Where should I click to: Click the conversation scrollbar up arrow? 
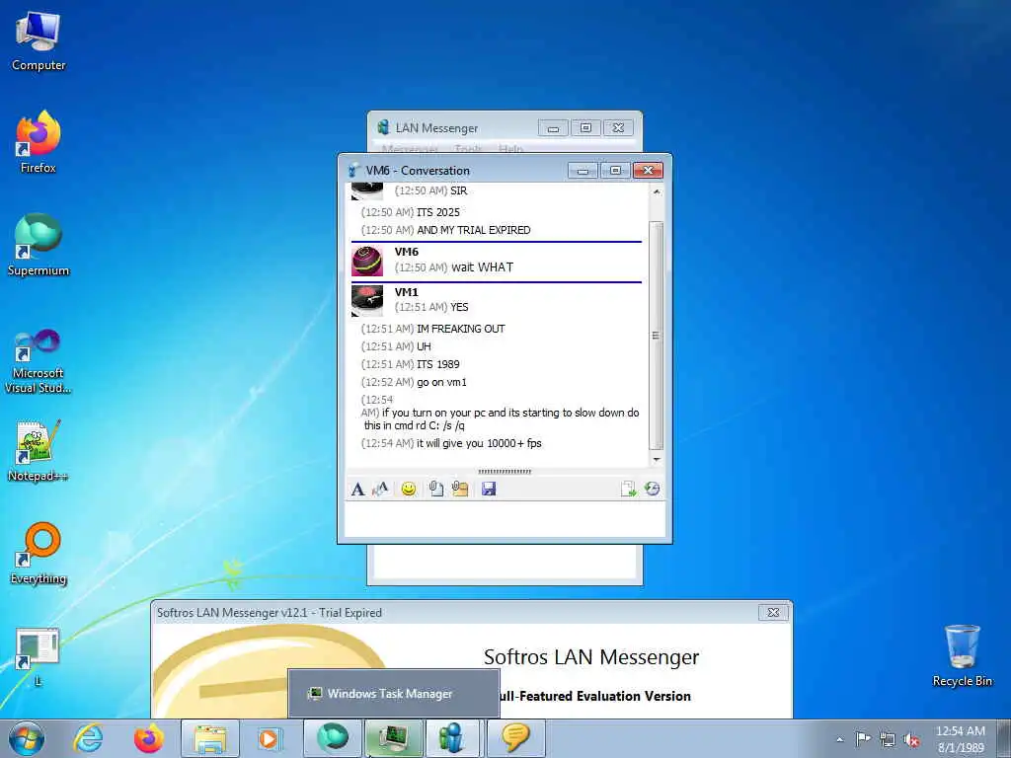657,191
